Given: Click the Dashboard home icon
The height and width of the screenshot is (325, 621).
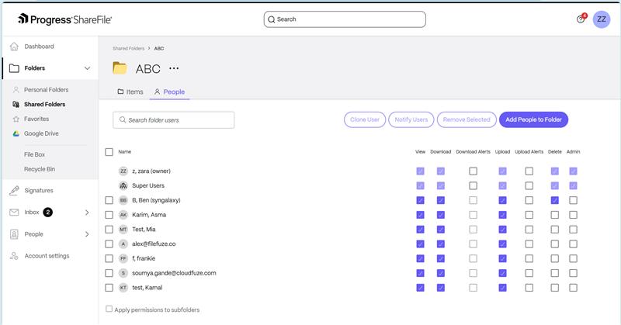Looking at the screenshot, I should coord(14,47).
